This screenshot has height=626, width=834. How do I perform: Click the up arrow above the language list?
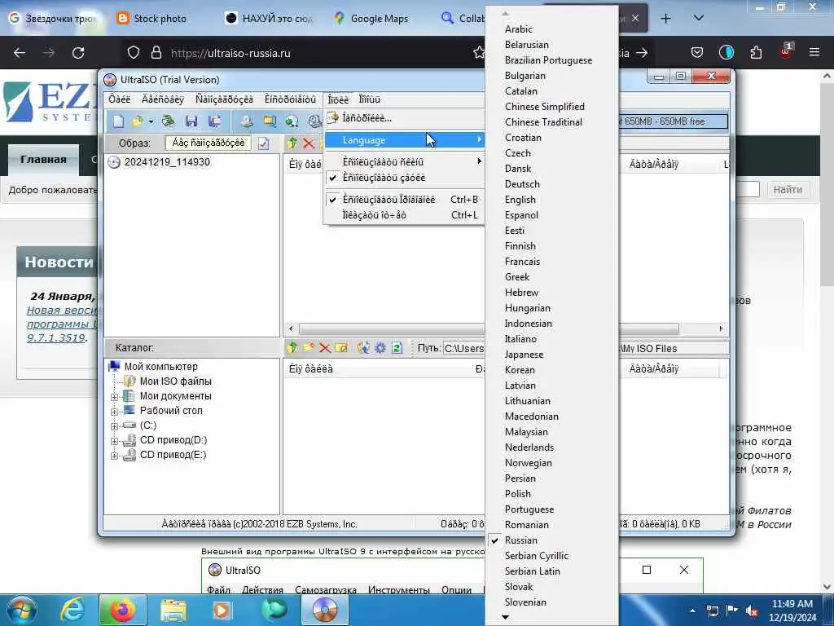(x=505, y=13)
